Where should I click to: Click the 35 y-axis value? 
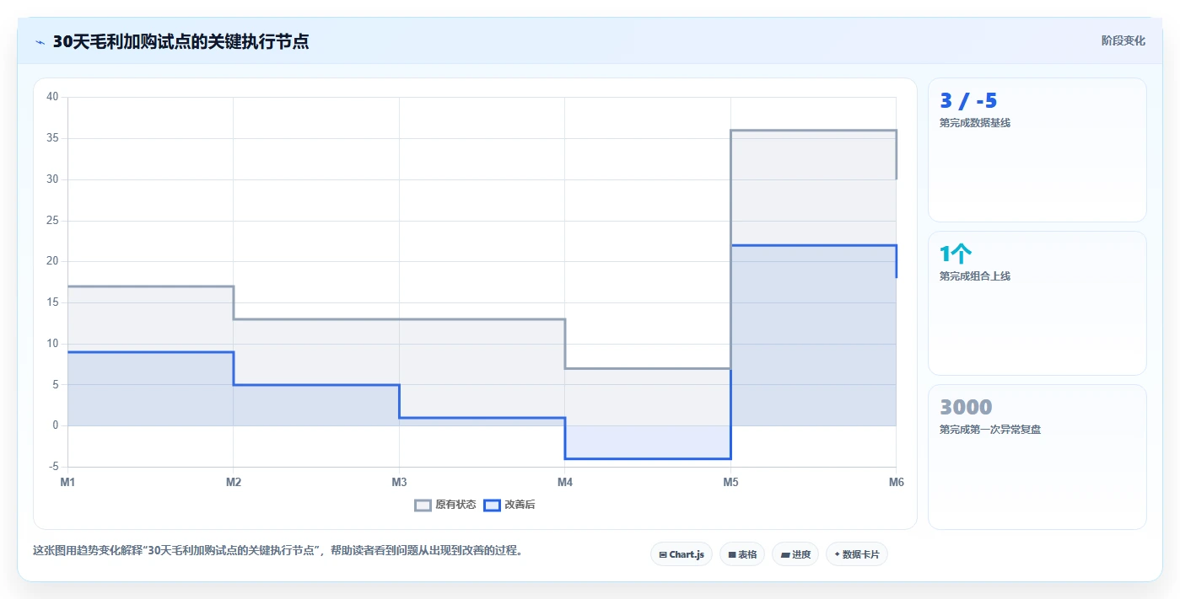pyautogui.click(x=52, y=138)
